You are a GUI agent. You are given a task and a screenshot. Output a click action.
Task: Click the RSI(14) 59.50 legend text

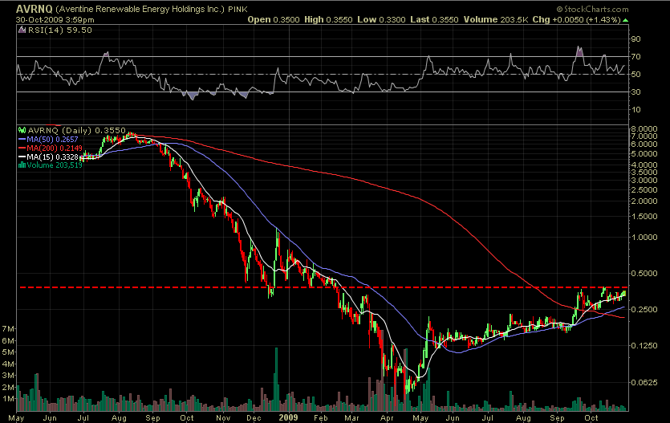pos(60,30)
